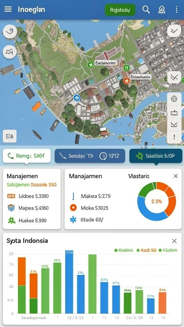Viewport: 184px width, 327px height.
Task: Click the Inoeglan app title
Action: (31, 10)
